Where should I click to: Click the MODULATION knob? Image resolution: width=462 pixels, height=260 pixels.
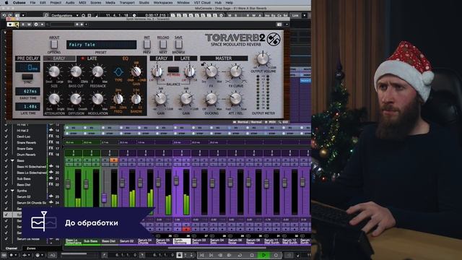click(x=97, y=99)
